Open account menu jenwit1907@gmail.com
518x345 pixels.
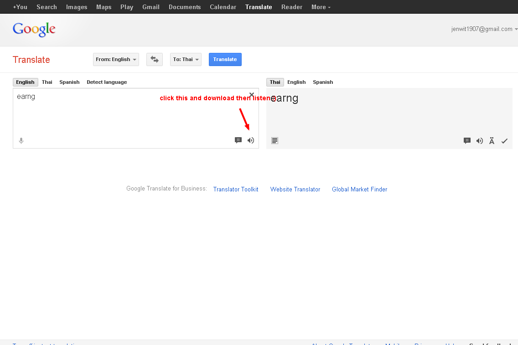point(484,29)
